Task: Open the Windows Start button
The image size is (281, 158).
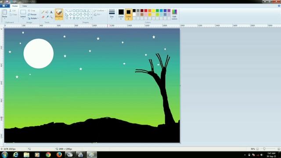Action: tap(5, 154)
